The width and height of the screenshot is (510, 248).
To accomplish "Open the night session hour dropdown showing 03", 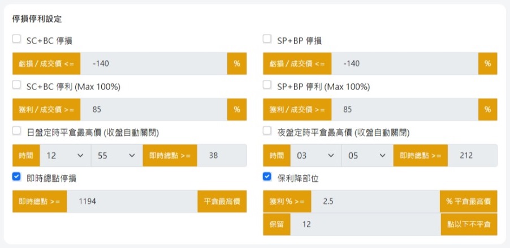I will pyautogui.click(x=316, y=156).
